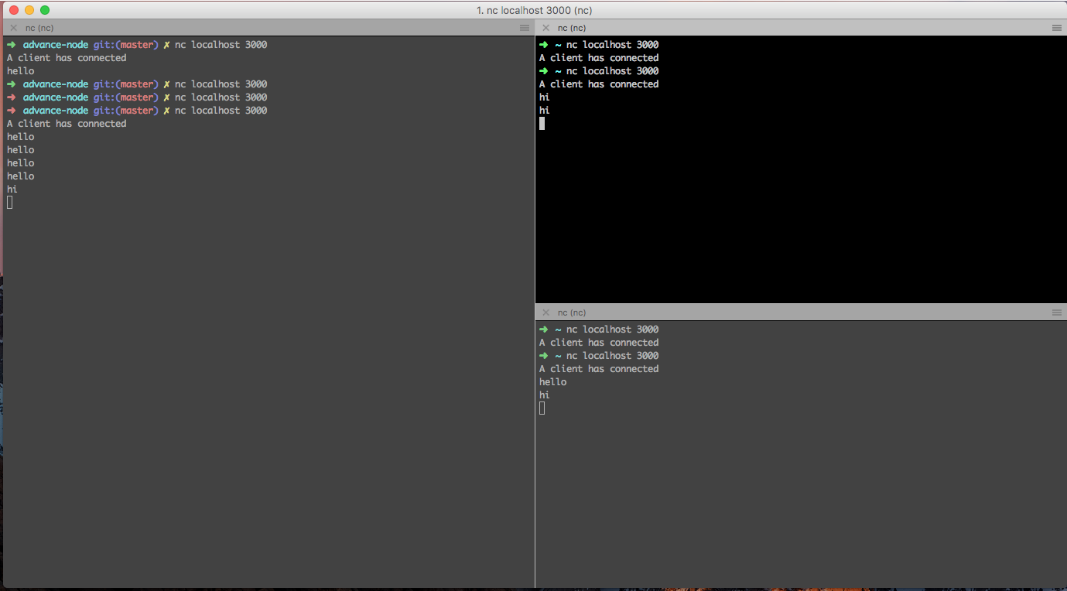Select the top-right pane's "nc (nc)" title
This screenshot has height=591, width=1067.
click(572, 28)
